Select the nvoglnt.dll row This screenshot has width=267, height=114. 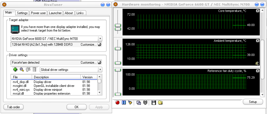click(x=54, y=86)
